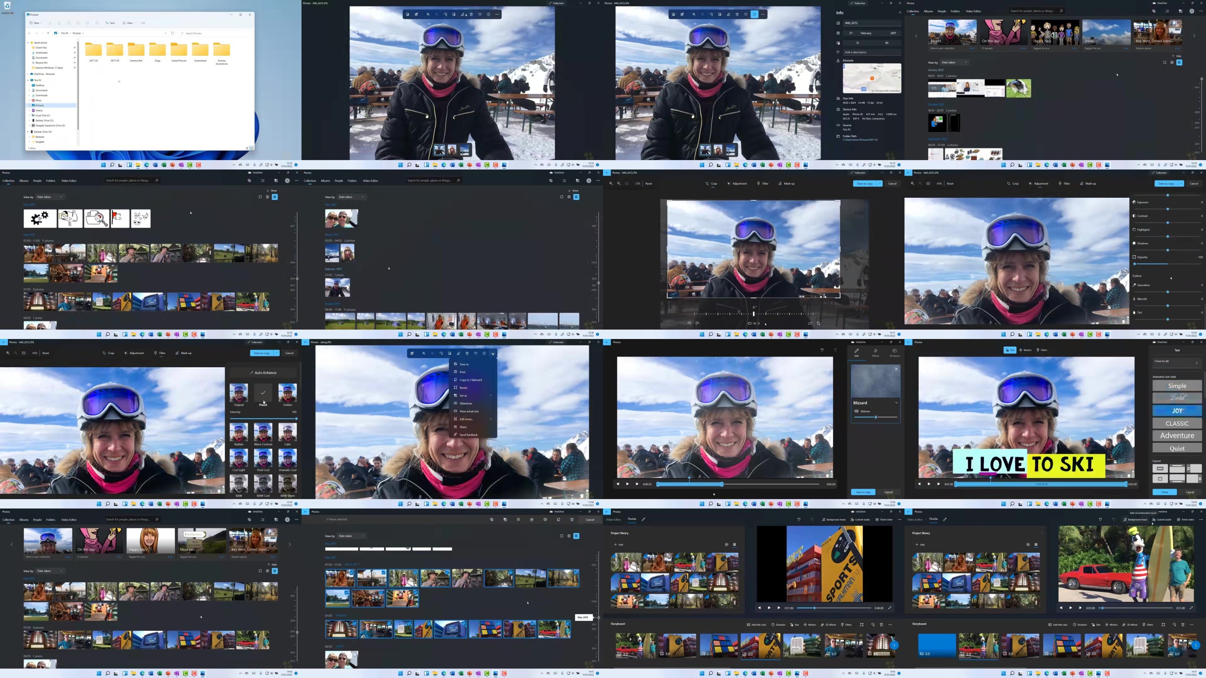Screen dimensions: 1206x678
Task: Choose the Simple animated text style
Action: point(1177,386)
